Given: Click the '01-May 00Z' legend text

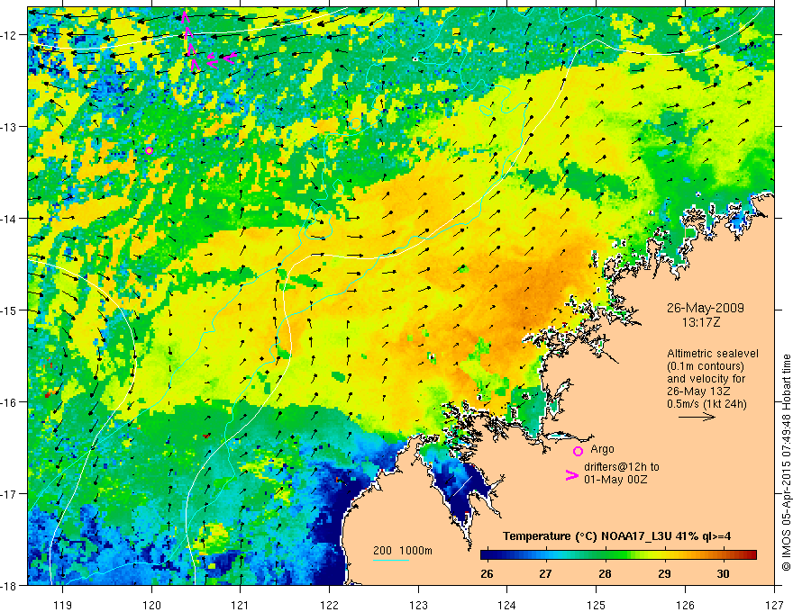Looking at the screenshot, I should [615, 479].
